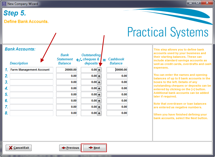Click the Description column heading

19,63
